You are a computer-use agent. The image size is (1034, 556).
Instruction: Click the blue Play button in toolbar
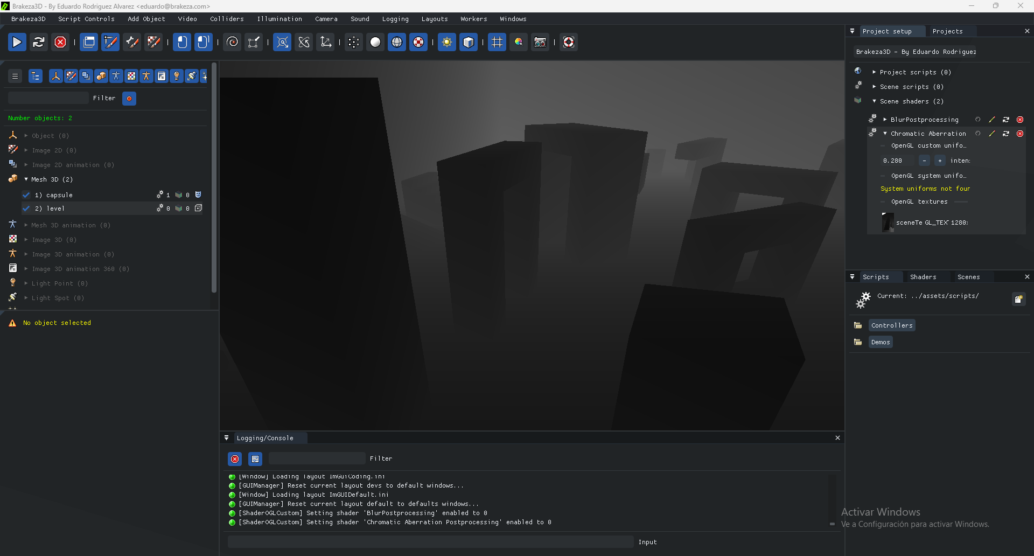(x=17, y=42)
